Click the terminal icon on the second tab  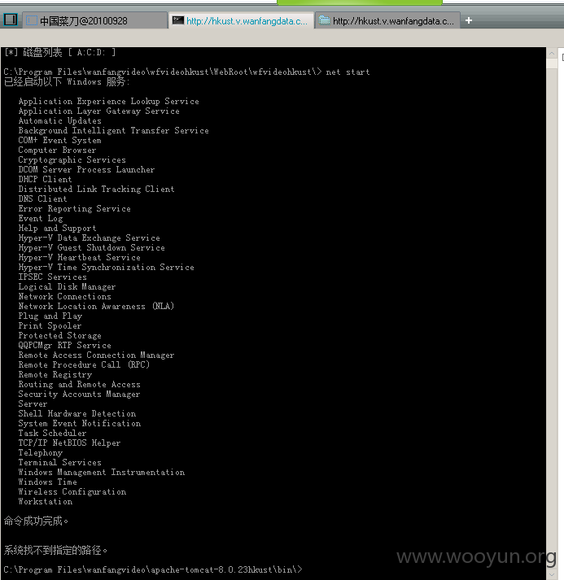178,20
